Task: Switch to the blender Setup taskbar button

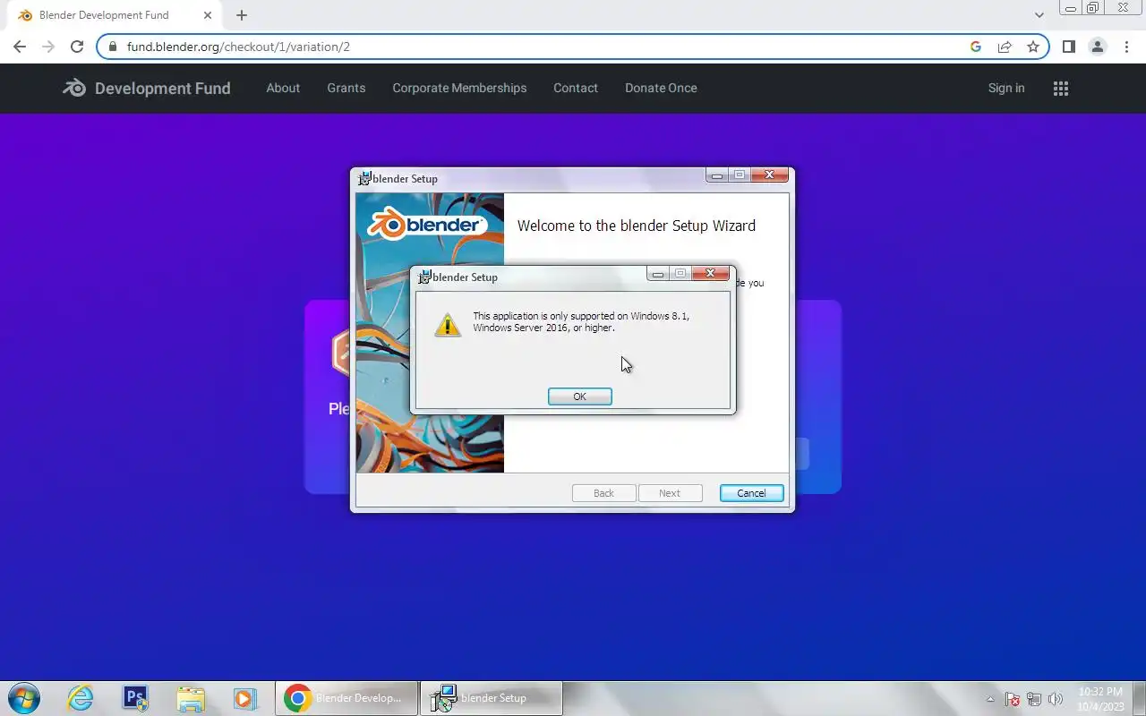Action: click(492, 698)
